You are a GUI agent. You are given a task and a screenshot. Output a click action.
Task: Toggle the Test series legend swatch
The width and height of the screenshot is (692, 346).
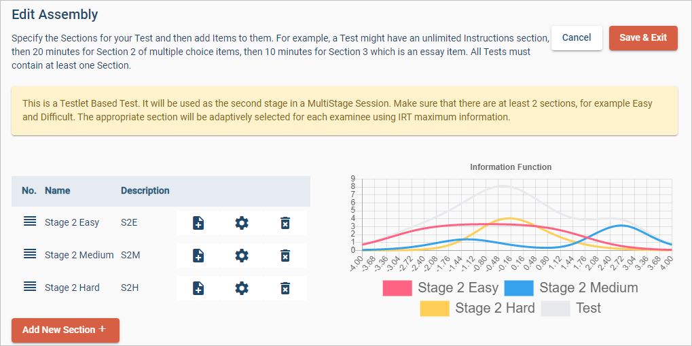556,309
